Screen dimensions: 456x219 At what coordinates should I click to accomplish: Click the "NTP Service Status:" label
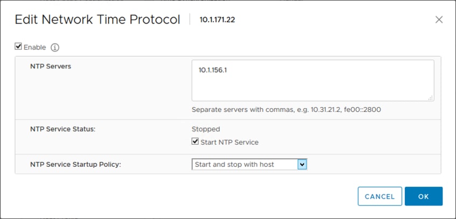pos(63,129)
